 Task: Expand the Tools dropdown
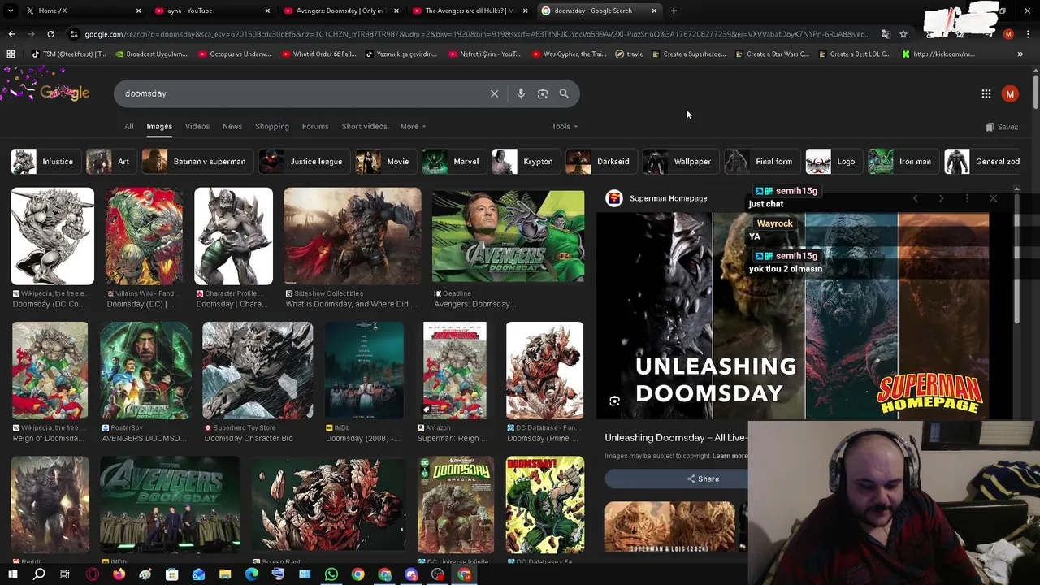tap(565, 126)
